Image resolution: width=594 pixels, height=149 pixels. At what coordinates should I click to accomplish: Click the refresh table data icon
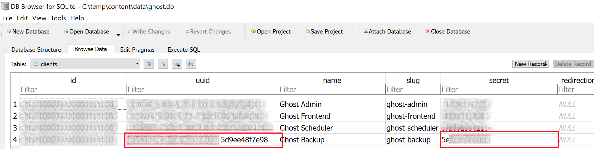click(x=149, y=64)
